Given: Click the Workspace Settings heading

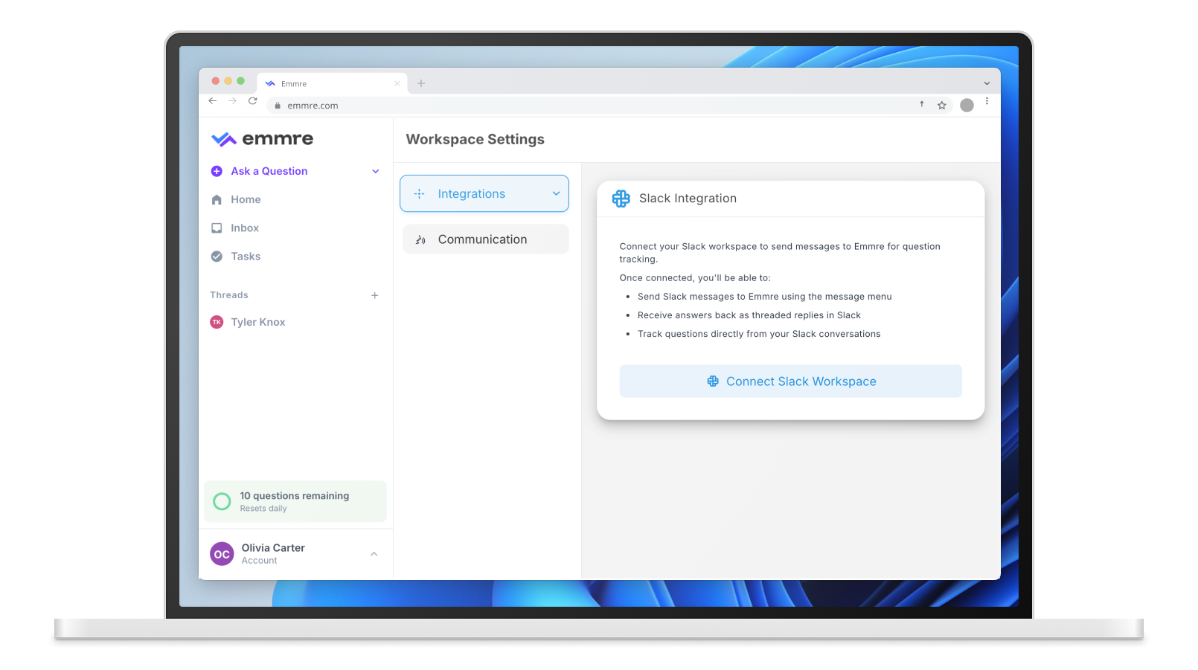Looking at the screenshot, I should tap(475, 139).
